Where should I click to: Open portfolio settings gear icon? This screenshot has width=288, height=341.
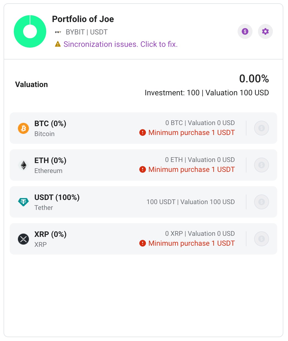[x=265, y=31]
